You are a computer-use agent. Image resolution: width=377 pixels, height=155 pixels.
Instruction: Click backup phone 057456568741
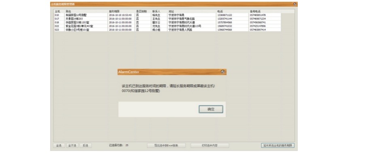pyautogui.click(x=258, y=22)
